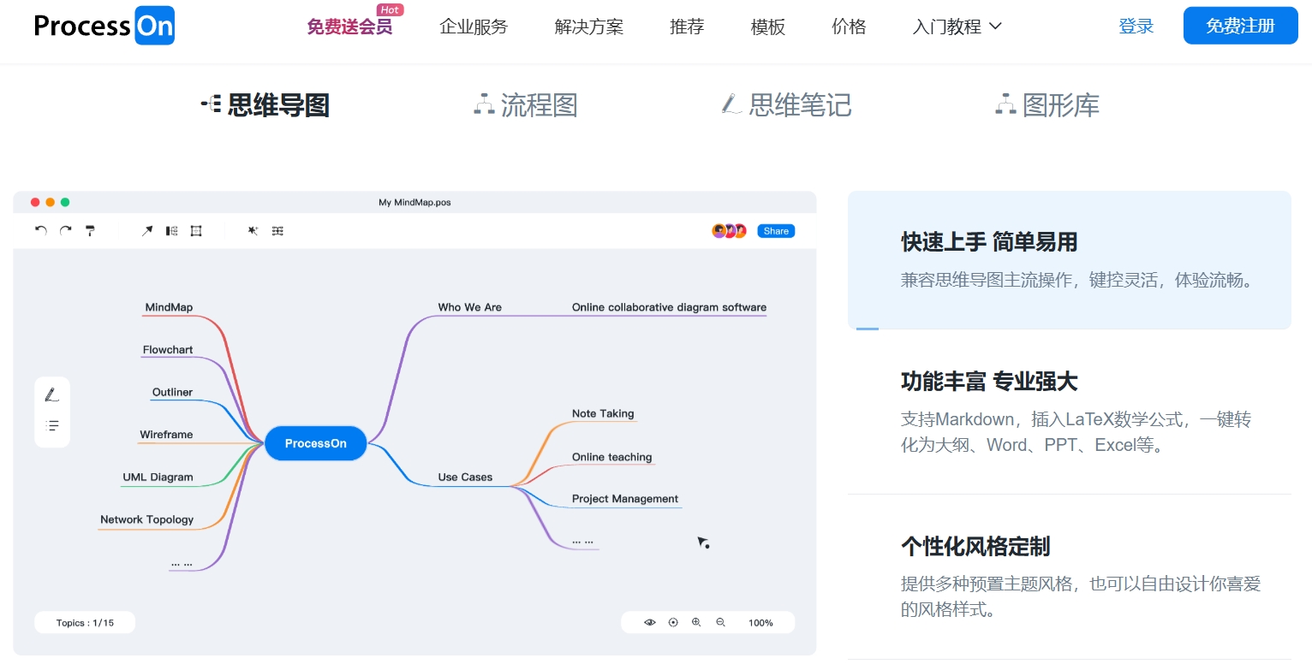
Task: Click the boundary frame square icon
Action: coord(196,231)
